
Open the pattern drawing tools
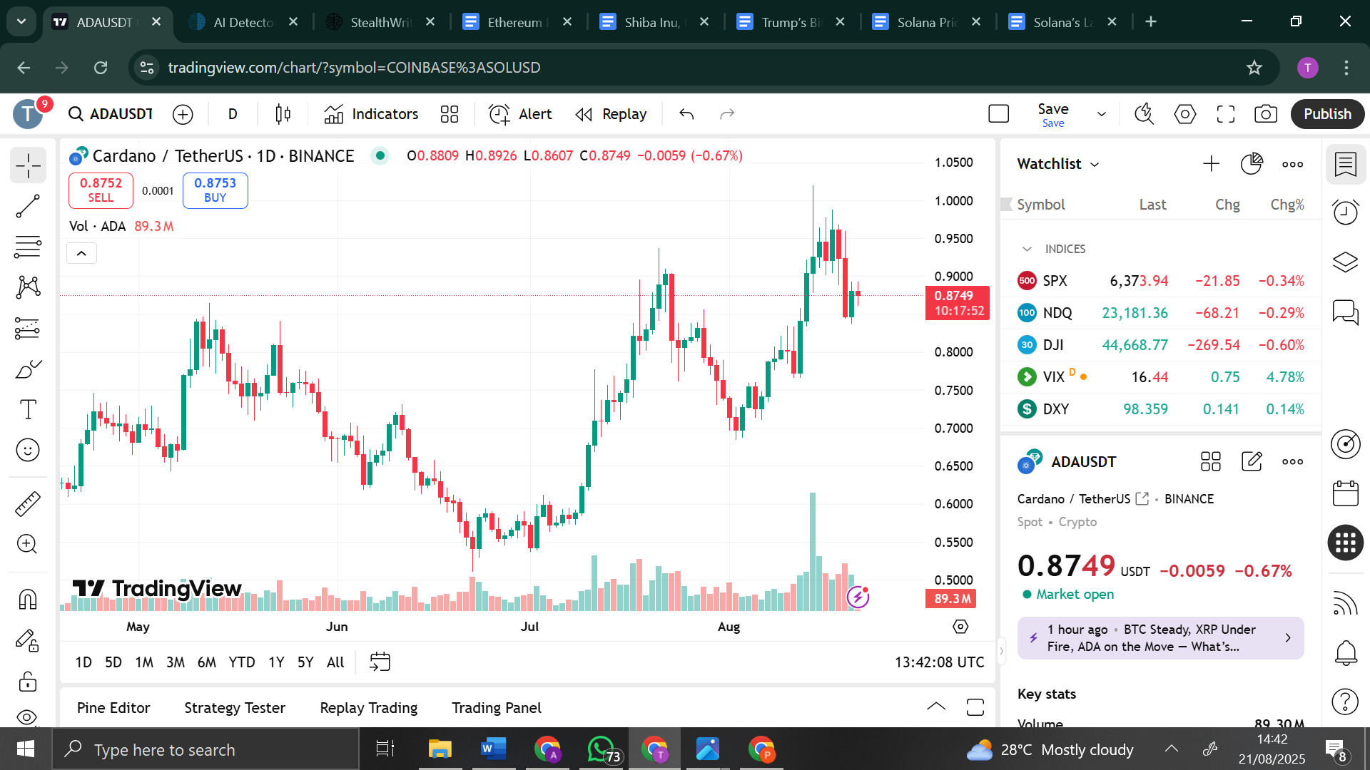click(28, 287)
